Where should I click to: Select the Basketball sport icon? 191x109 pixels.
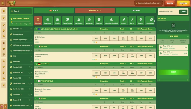coord(48,21)
